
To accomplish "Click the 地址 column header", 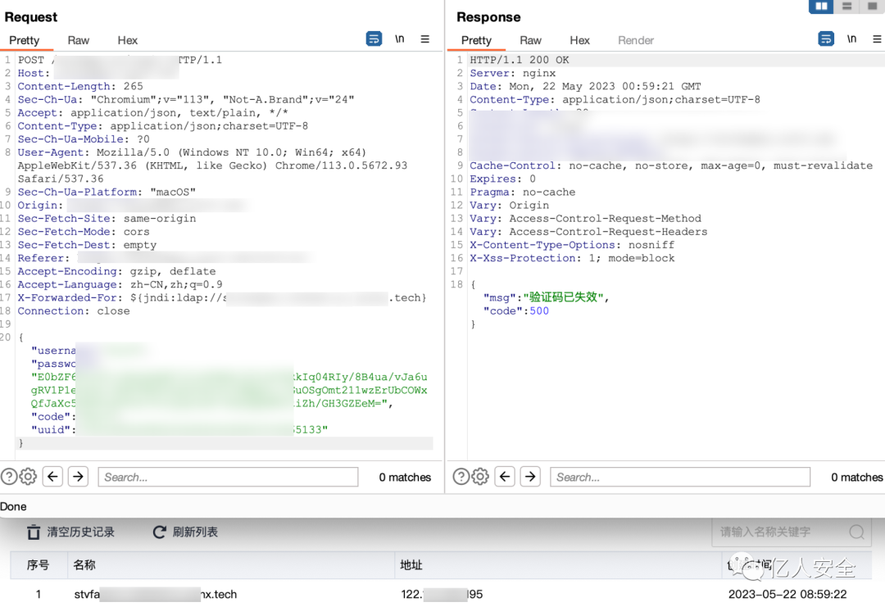I will pyautogui.click(x=411, y=564).
